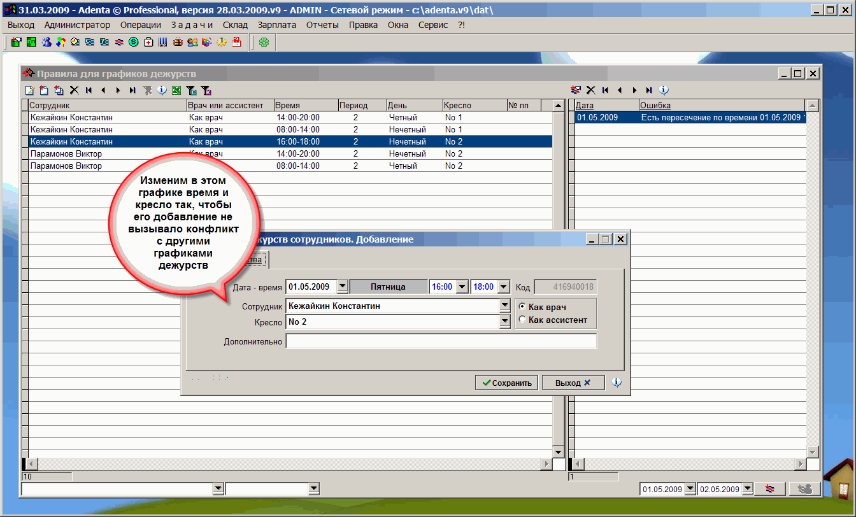Screen dimensions: 856x517
Task: Open the start time 16:00 dropdown
Action: 462,287
